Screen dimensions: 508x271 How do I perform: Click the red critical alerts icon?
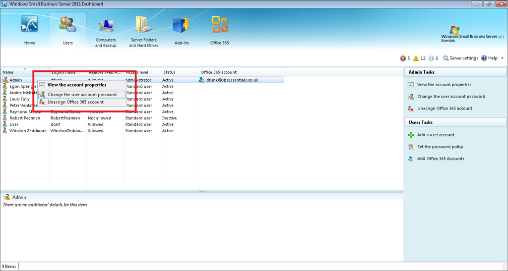pyautogui.click(x=403, y=58)
